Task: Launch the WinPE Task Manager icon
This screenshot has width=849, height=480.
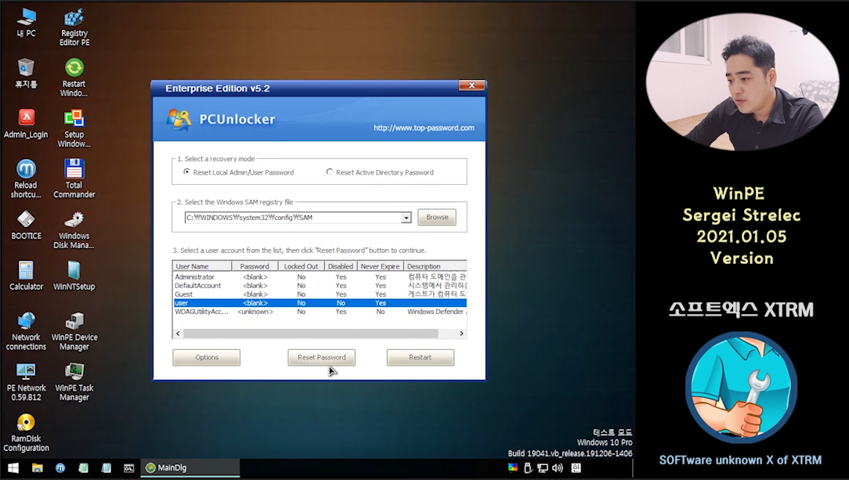Action: 74,382
